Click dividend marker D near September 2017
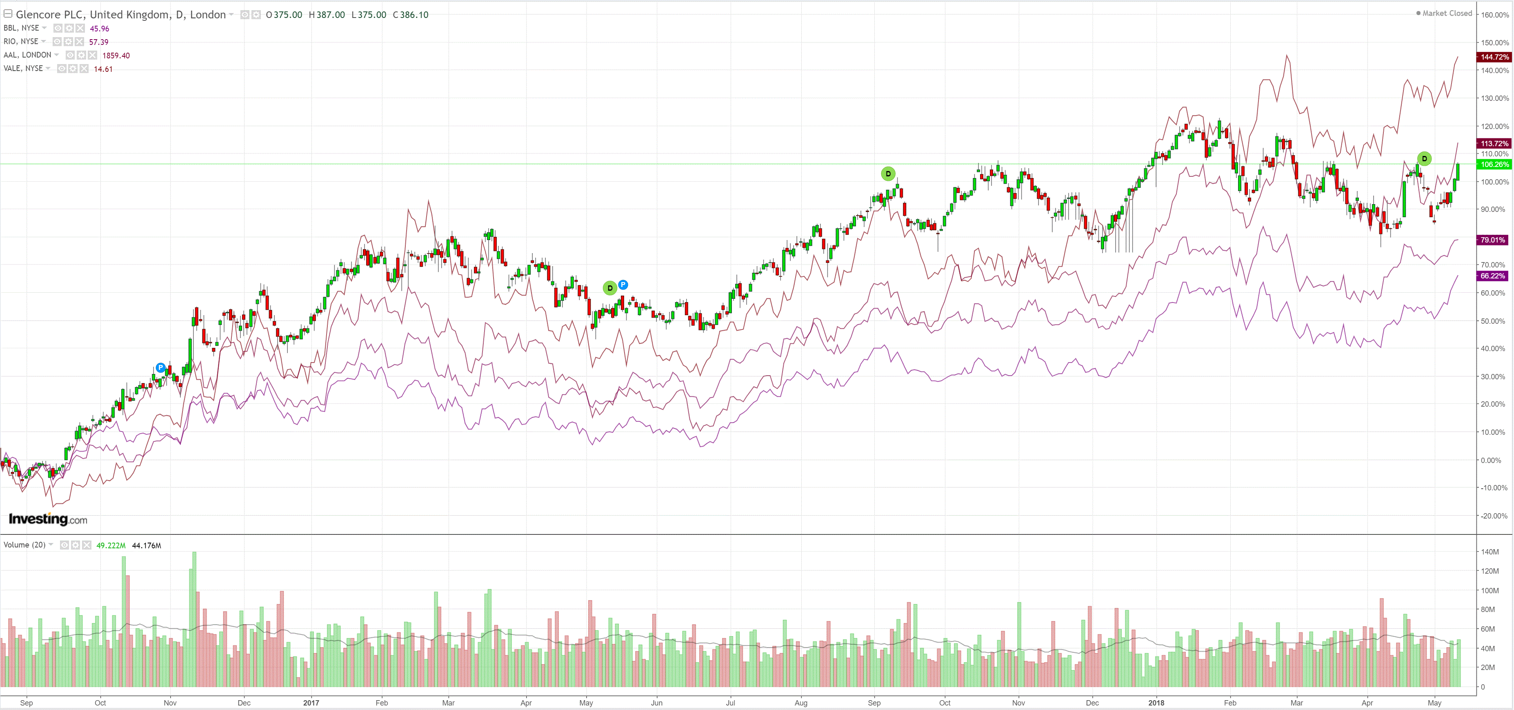This screenshot has height=710, width=1514. [x=888, y=174]
